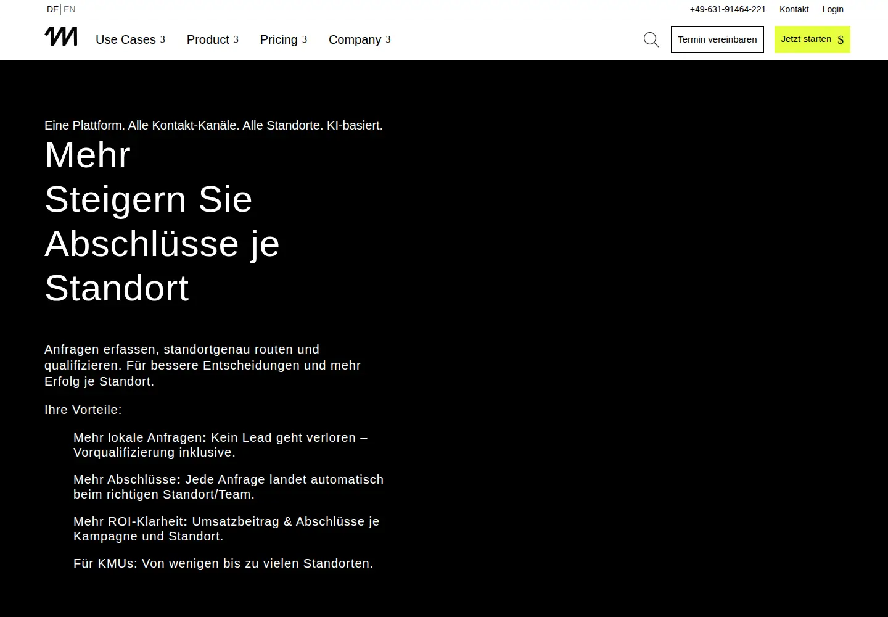This screenshot has width=888, height=617.
Task: Click the Termin vereinbaren button
Action: tap(717, 39)
